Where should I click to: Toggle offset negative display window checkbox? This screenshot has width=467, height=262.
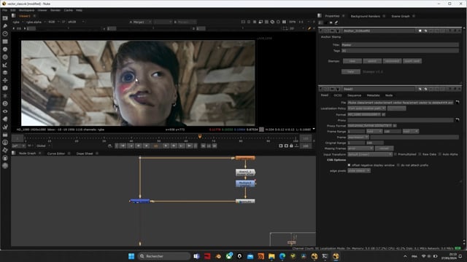point(349,165)
